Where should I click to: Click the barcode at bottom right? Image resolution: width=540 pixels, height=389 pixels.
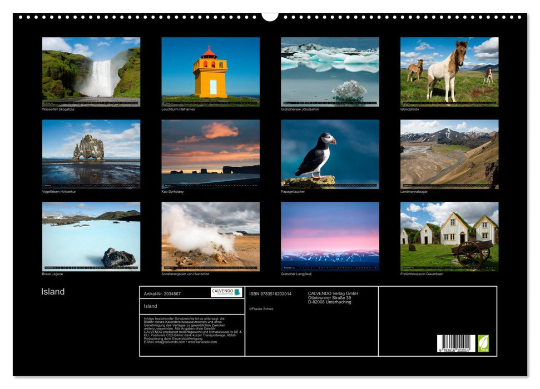click(455, 345)
